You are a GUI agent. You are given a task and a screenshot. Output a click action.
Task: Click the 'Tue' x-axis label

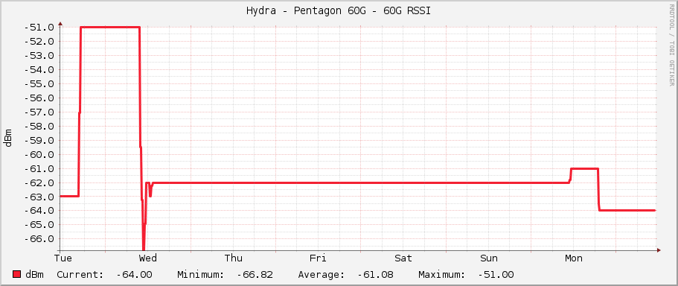tap(63, 258)
